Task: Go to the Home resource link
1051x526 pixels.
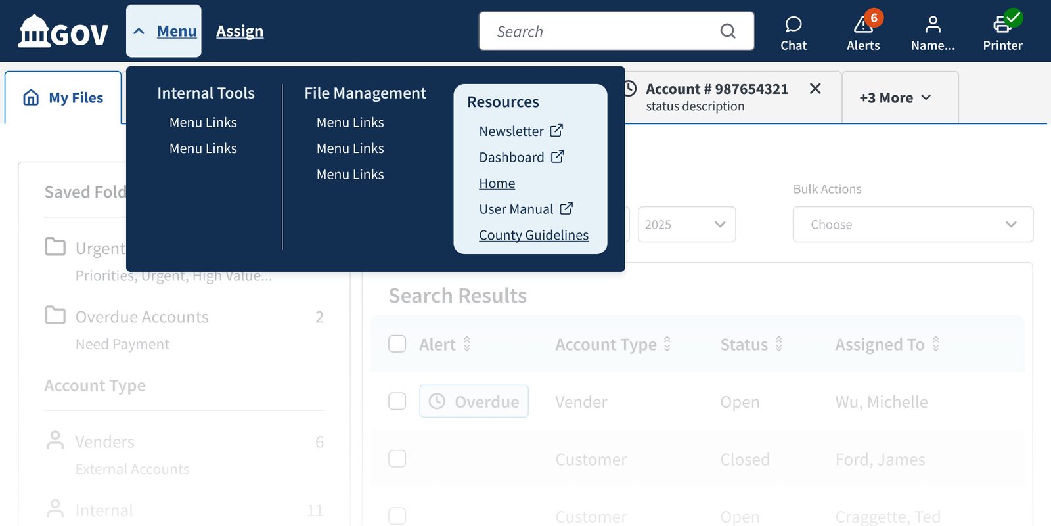Action: pyautogui.click(x=497, y=183)
